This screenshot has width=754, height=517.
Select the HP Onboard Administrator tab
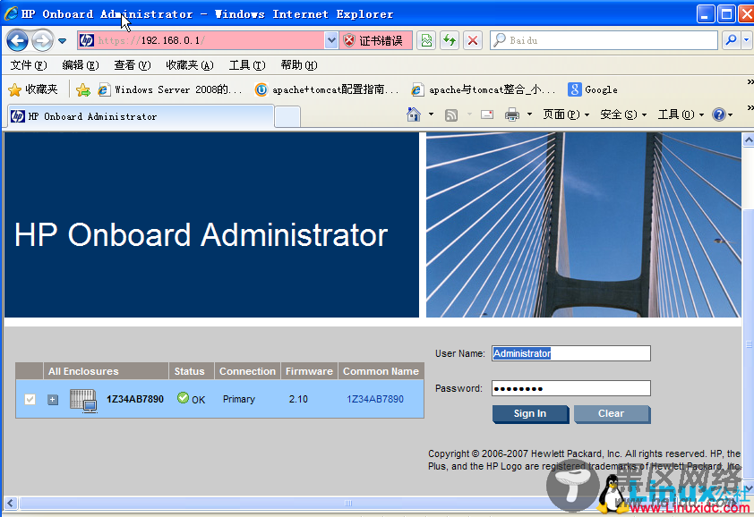tap(141, 116)
